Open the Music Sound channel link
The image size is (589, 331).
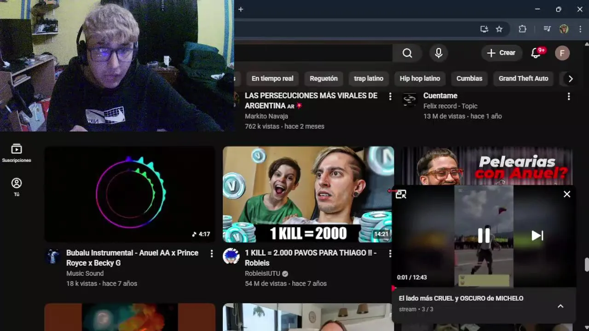tap(85, 274)
